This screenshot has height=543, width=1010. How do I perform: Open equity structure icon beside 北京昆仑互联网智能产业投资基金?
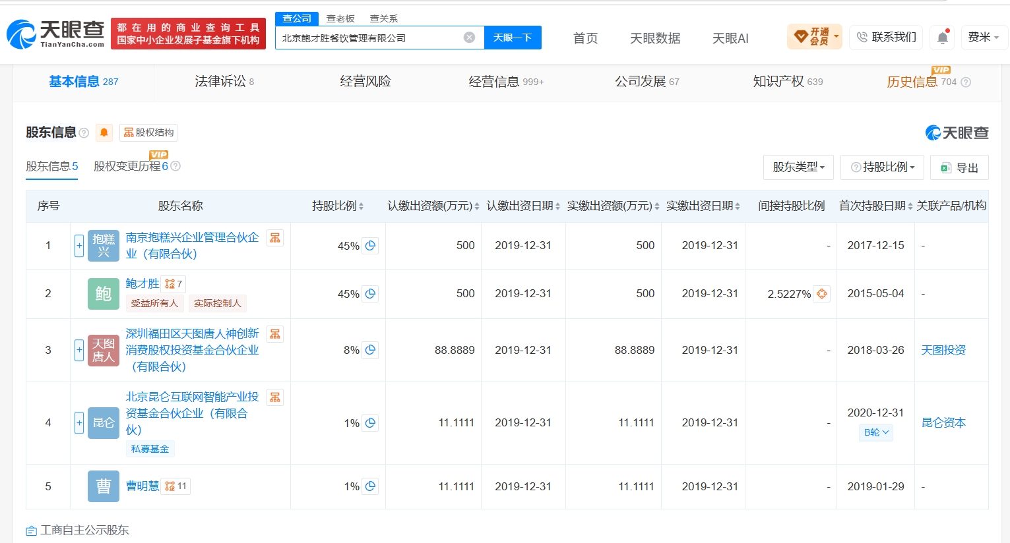(x=275, y=397)
